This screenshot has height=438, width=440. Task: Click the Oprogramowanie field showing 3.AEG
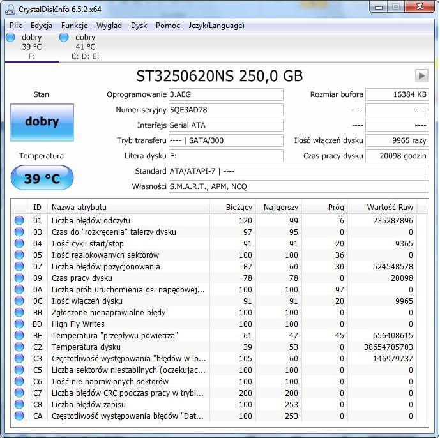click(x=226, y=94)
